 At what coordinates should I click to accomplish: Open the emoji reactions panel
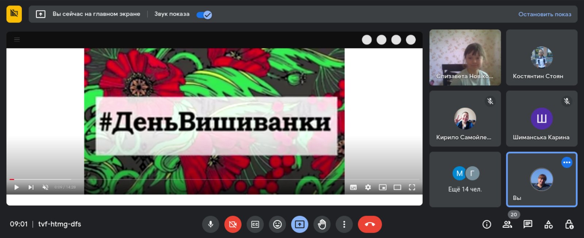click(277, 225)
